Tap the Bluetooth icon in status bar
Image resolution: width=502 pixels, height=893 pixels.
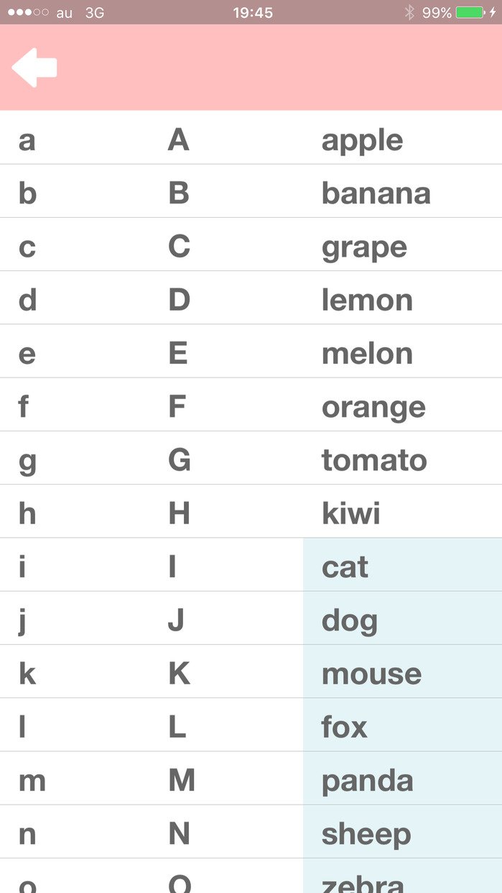coord(409,12)
